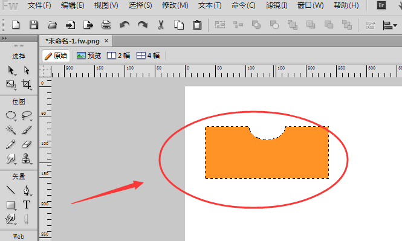Screen dimensions: 402x241
Task: Switch to 原始 original view
Action: point(56,56)
